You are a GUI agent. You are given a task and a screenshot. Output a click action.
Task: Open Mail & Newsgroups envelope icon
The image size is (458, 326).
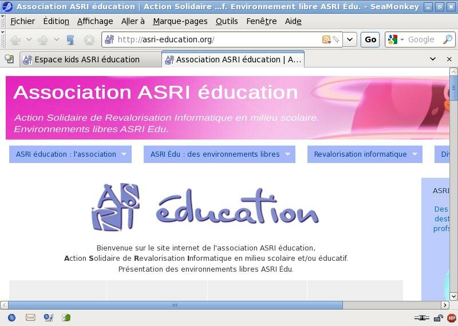pyautogui.click(x=30, y=317)
